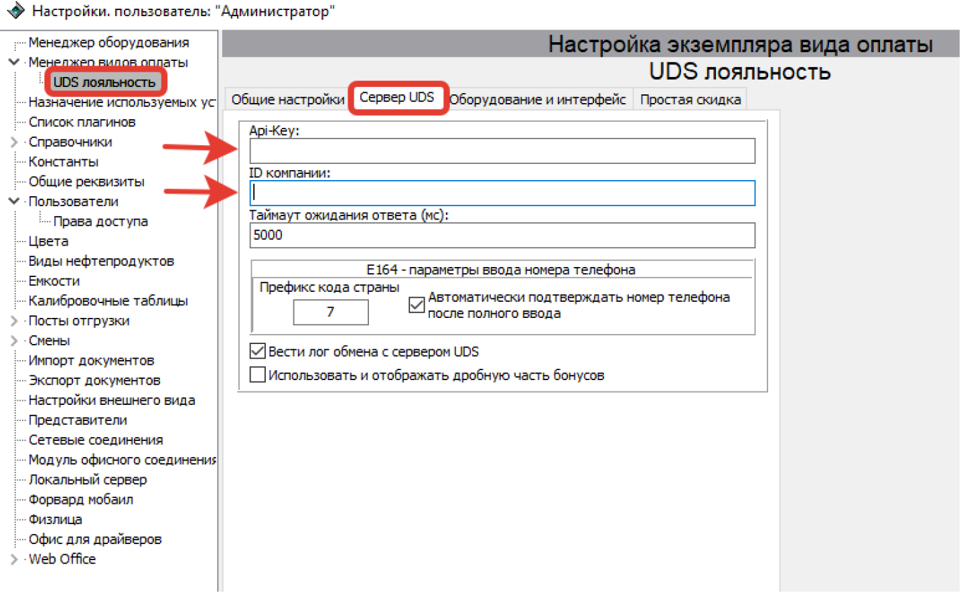Viewport: 963px width, 601px height.
Task: Expand the Справочники tree node
Action: pyautogui.click(x=13, y=142)
